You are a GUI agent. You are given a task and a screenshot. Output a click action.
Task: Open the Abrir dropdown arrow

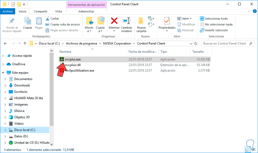coord(191,19)
